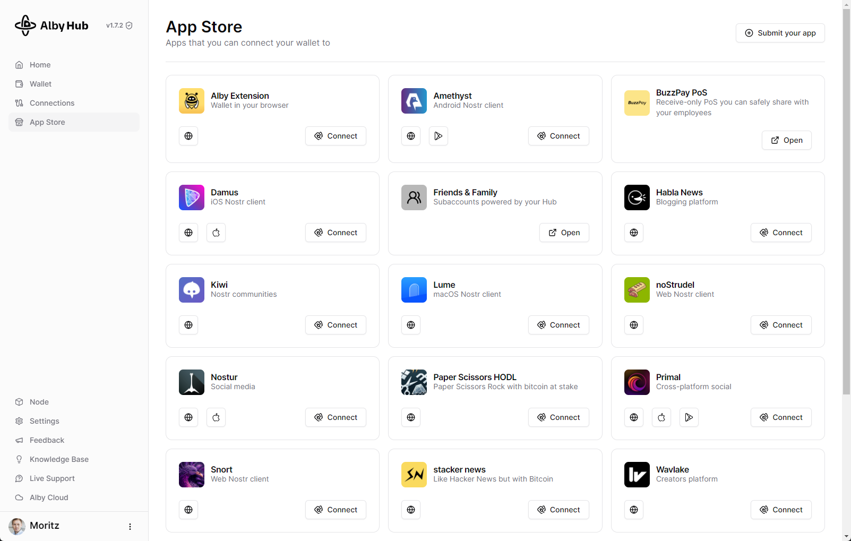The image size is (851, 541).
Task: Click the Habla News app logo
Action: pos(637,197)
